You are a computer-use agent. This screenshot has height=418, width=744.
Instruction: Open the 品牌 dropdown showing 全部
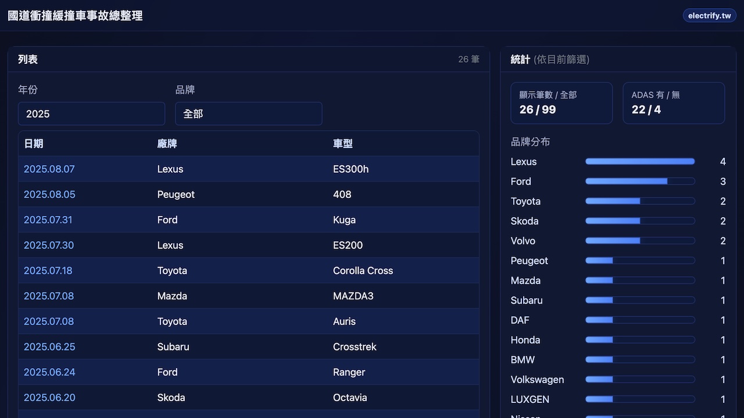click(249, 114)
